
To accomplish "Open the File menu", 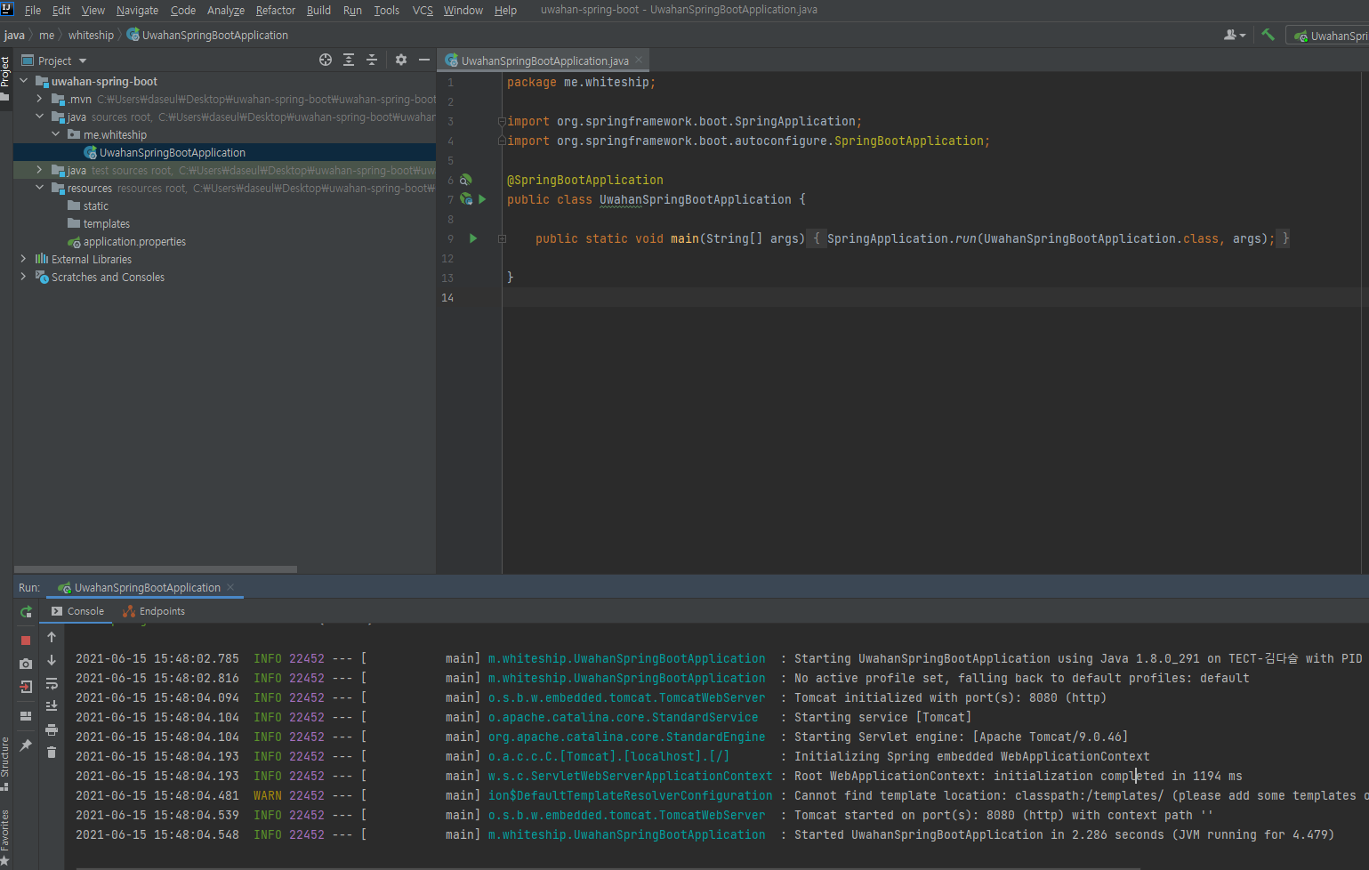I will click(33, 10).
